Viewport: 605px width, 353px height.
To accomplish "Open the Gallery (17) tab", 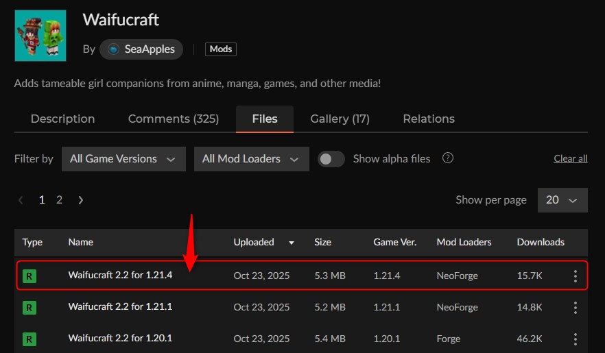I will [340, 119].
